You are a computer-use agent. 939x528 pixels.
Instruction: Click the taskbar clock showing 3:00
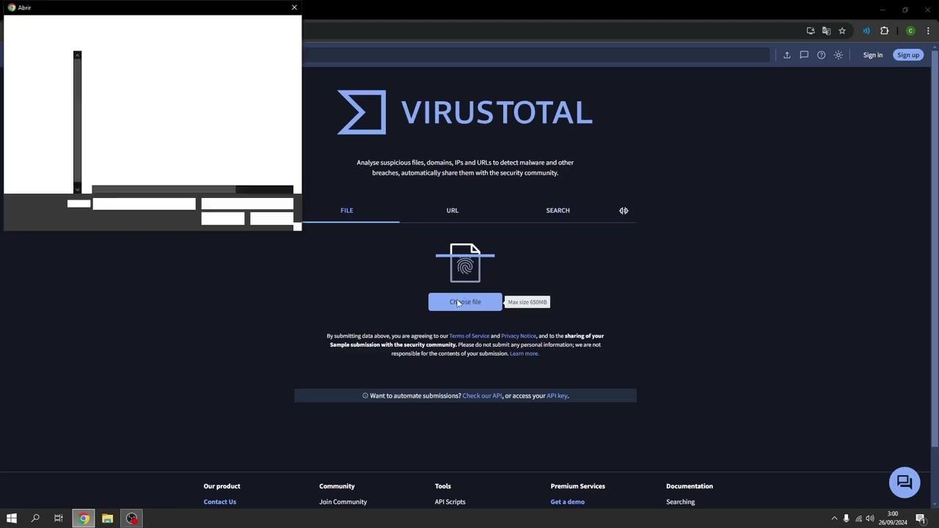[x=893, y=518]
